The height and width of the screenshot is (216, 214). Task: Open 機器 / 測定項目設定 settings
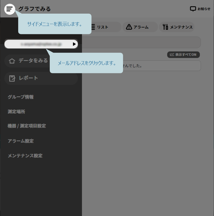click(x=27, y=126)
